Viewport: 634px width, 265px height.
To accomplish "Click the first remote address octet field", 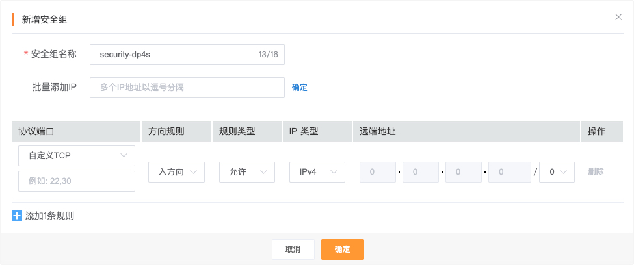I will click(378, 172).
